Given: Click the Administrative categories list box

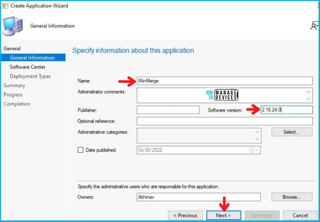Looking at the screenshot, I should click(x=199, y=135).
